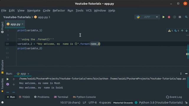The height and width of the screenshot is (106, 189).
Task: Open the Structure tool window sidebar
Action: [2, 67]
